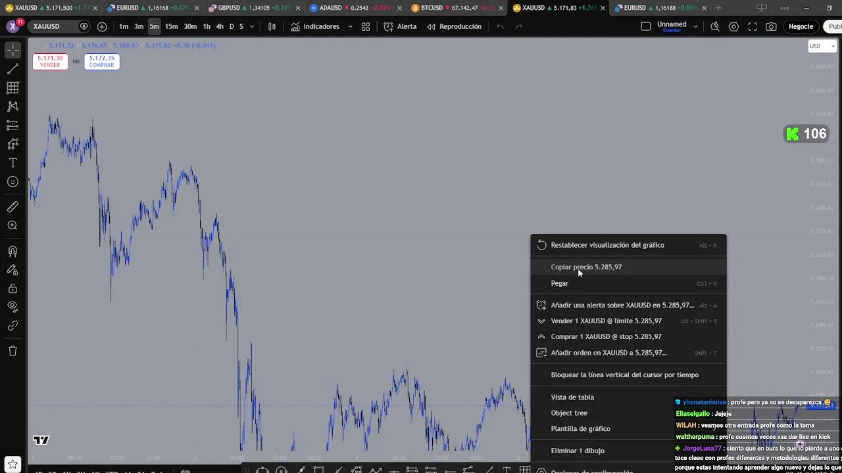Image resolution: width=842 pixels, height=473 pixels.
Task: Select the Text annotation tool
Action: coord(12,163)
